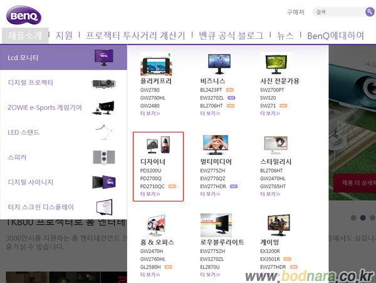The image size is (376, 283).
Task: Open the SW320 product link
Action: [x=268, y=98]
